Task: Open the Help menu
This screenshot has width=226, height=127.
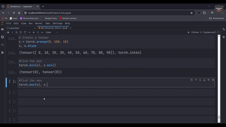Action: [x=67, y=24]
